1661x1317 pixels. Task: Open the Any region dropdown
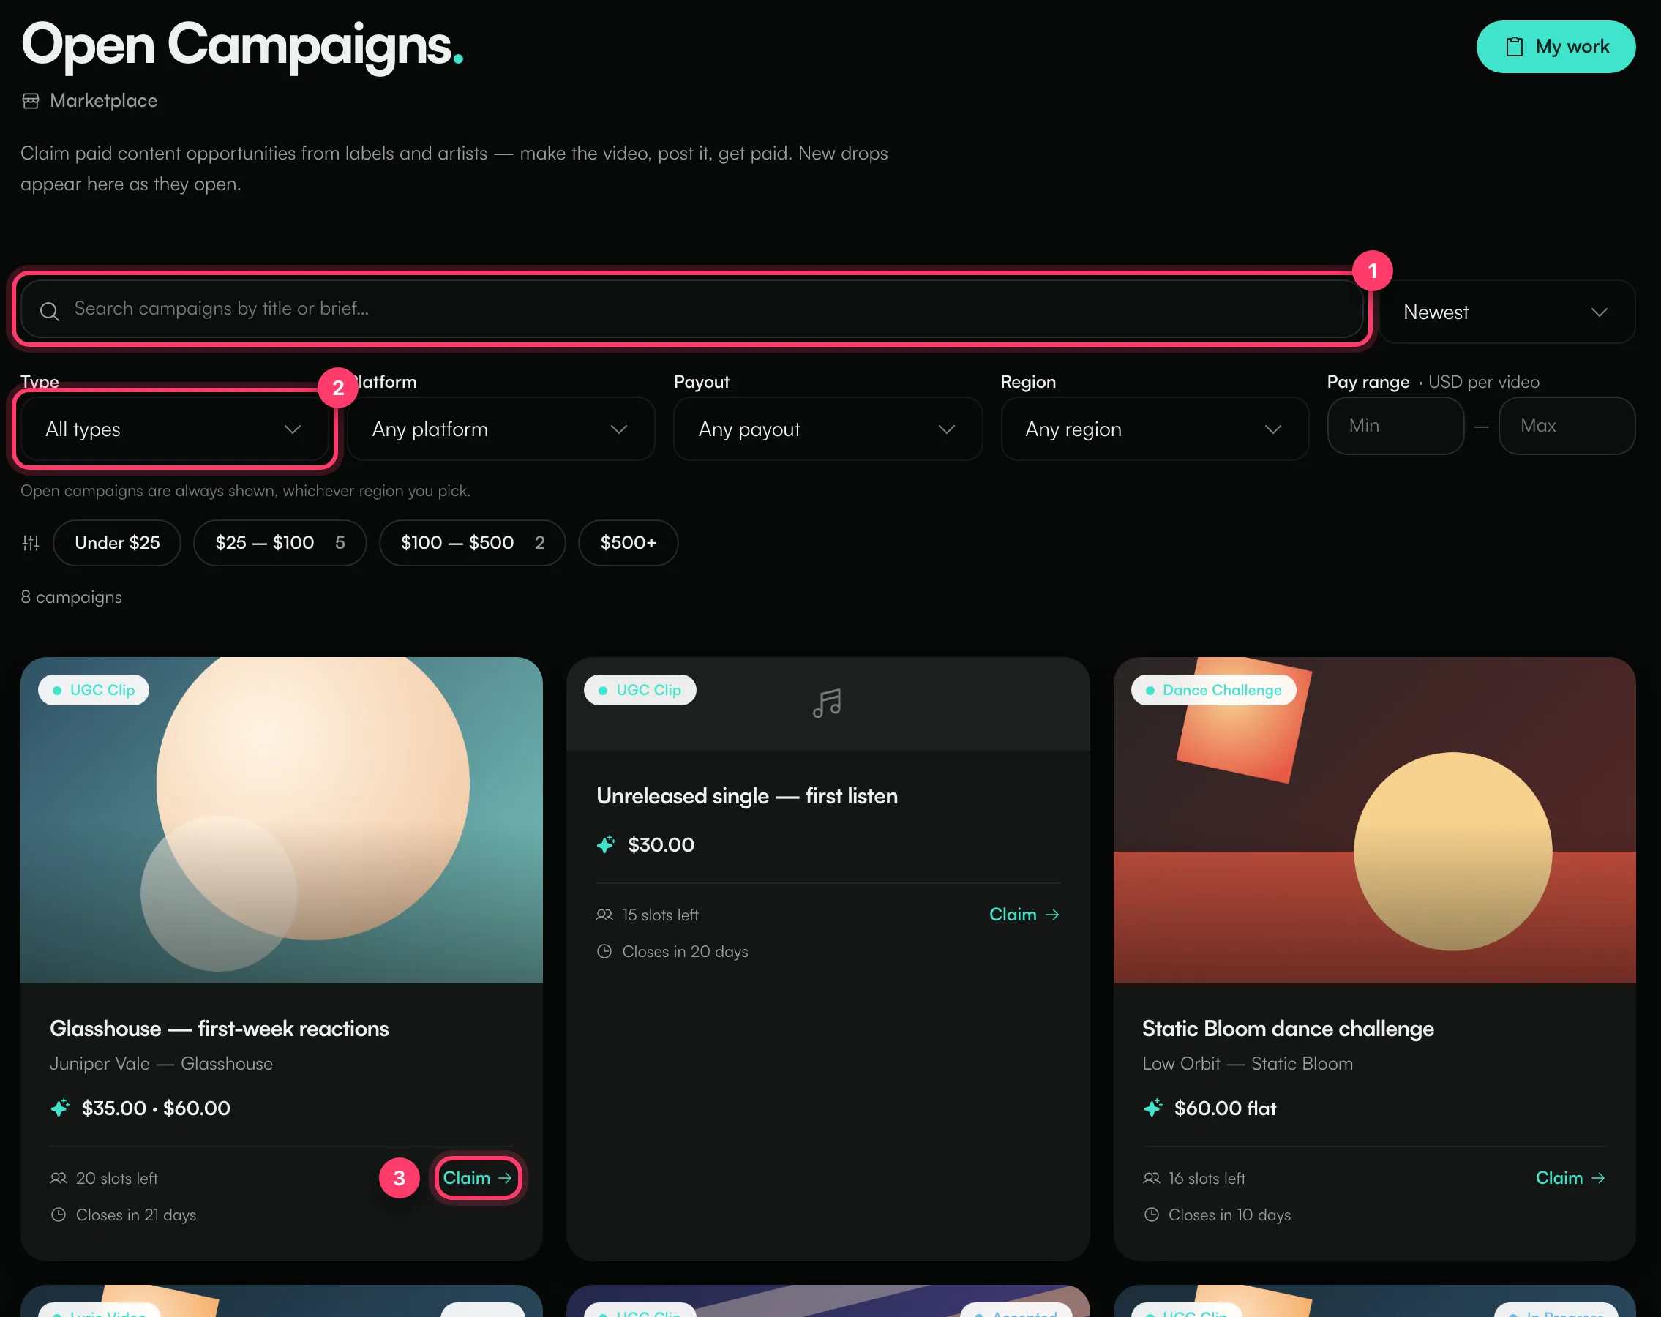(1154, 429)
